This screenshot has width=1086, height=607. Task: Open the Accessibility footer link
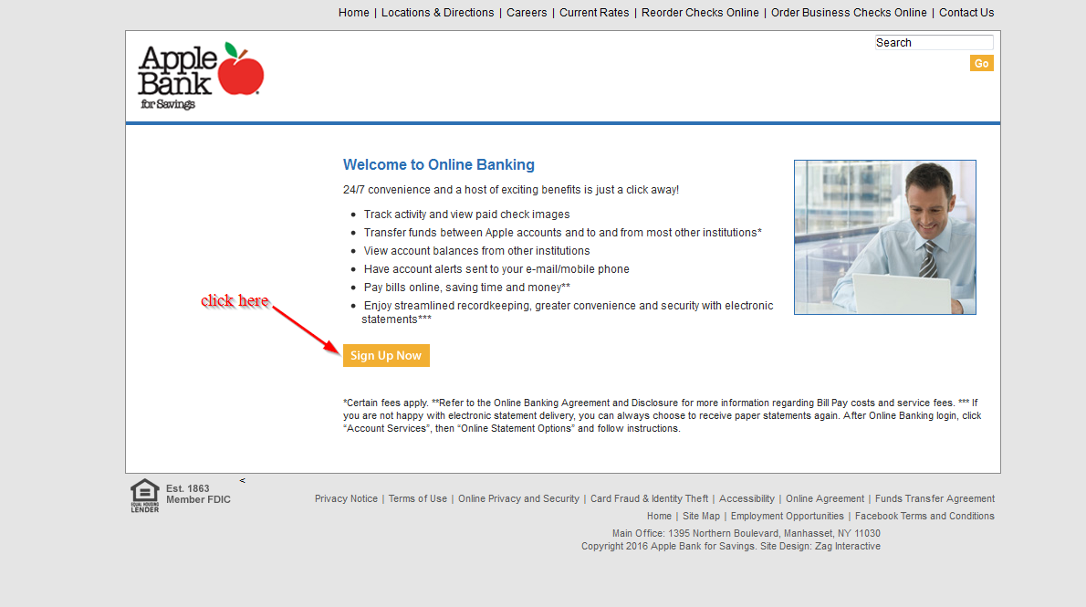coord(747,498)
